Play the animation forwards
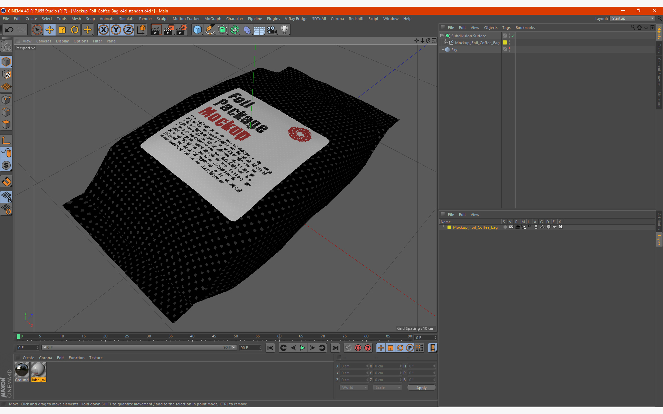This screenshot has width=663, height=414. click(x=302, y=348)
